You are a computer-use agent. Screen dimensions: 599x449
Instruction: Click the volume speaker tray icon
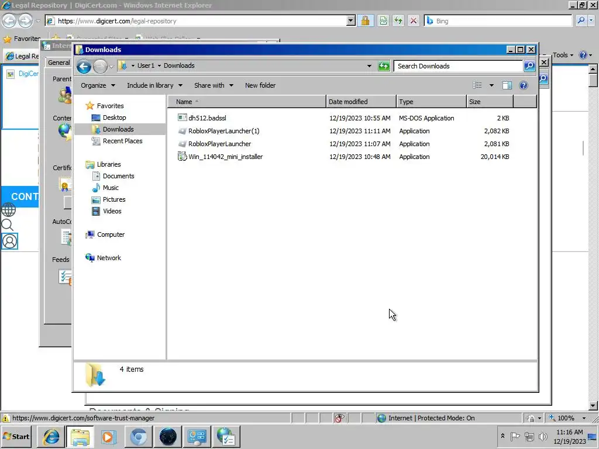(x=542, y=436)
